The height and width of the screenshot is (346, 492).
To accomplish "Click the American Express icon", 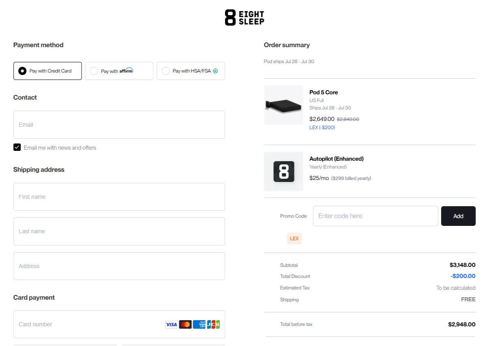I will (199, 324).
